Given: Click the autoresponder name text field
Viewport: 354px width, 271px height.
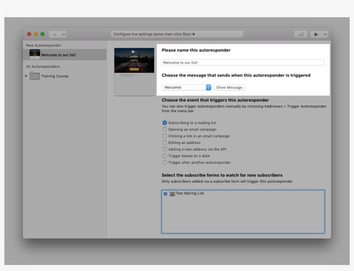Looking at the screenshot, I should point(243,62).
